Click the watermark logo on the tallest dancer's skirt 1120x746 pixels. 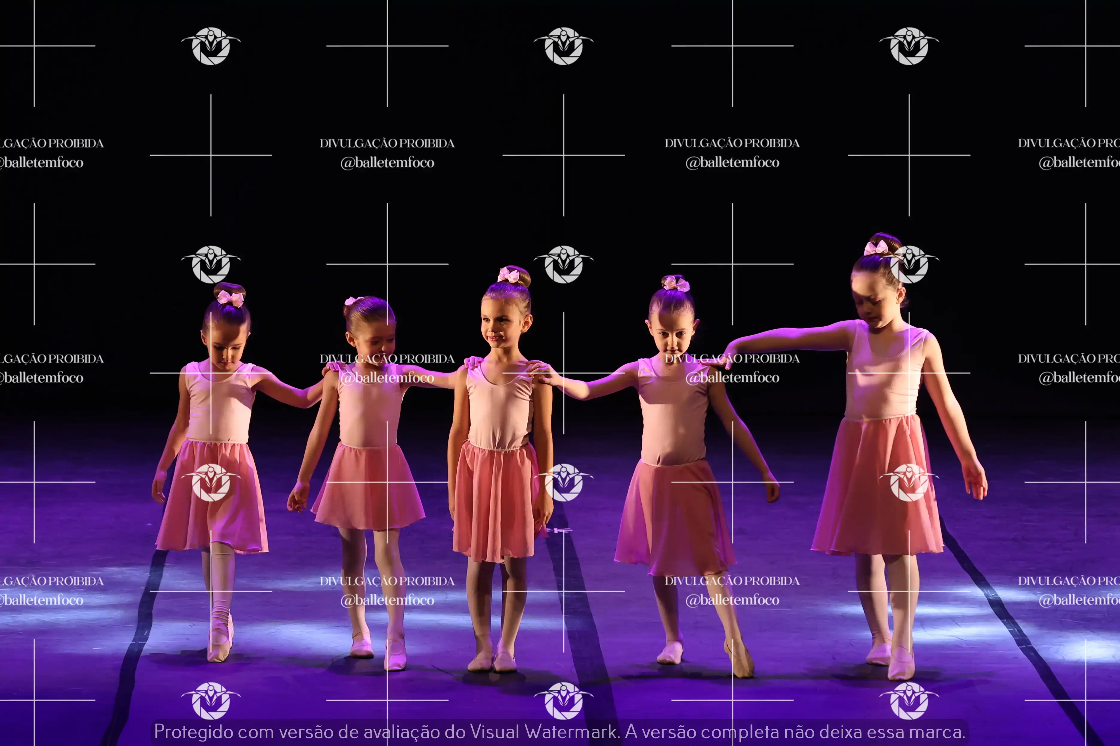point(909,482)
